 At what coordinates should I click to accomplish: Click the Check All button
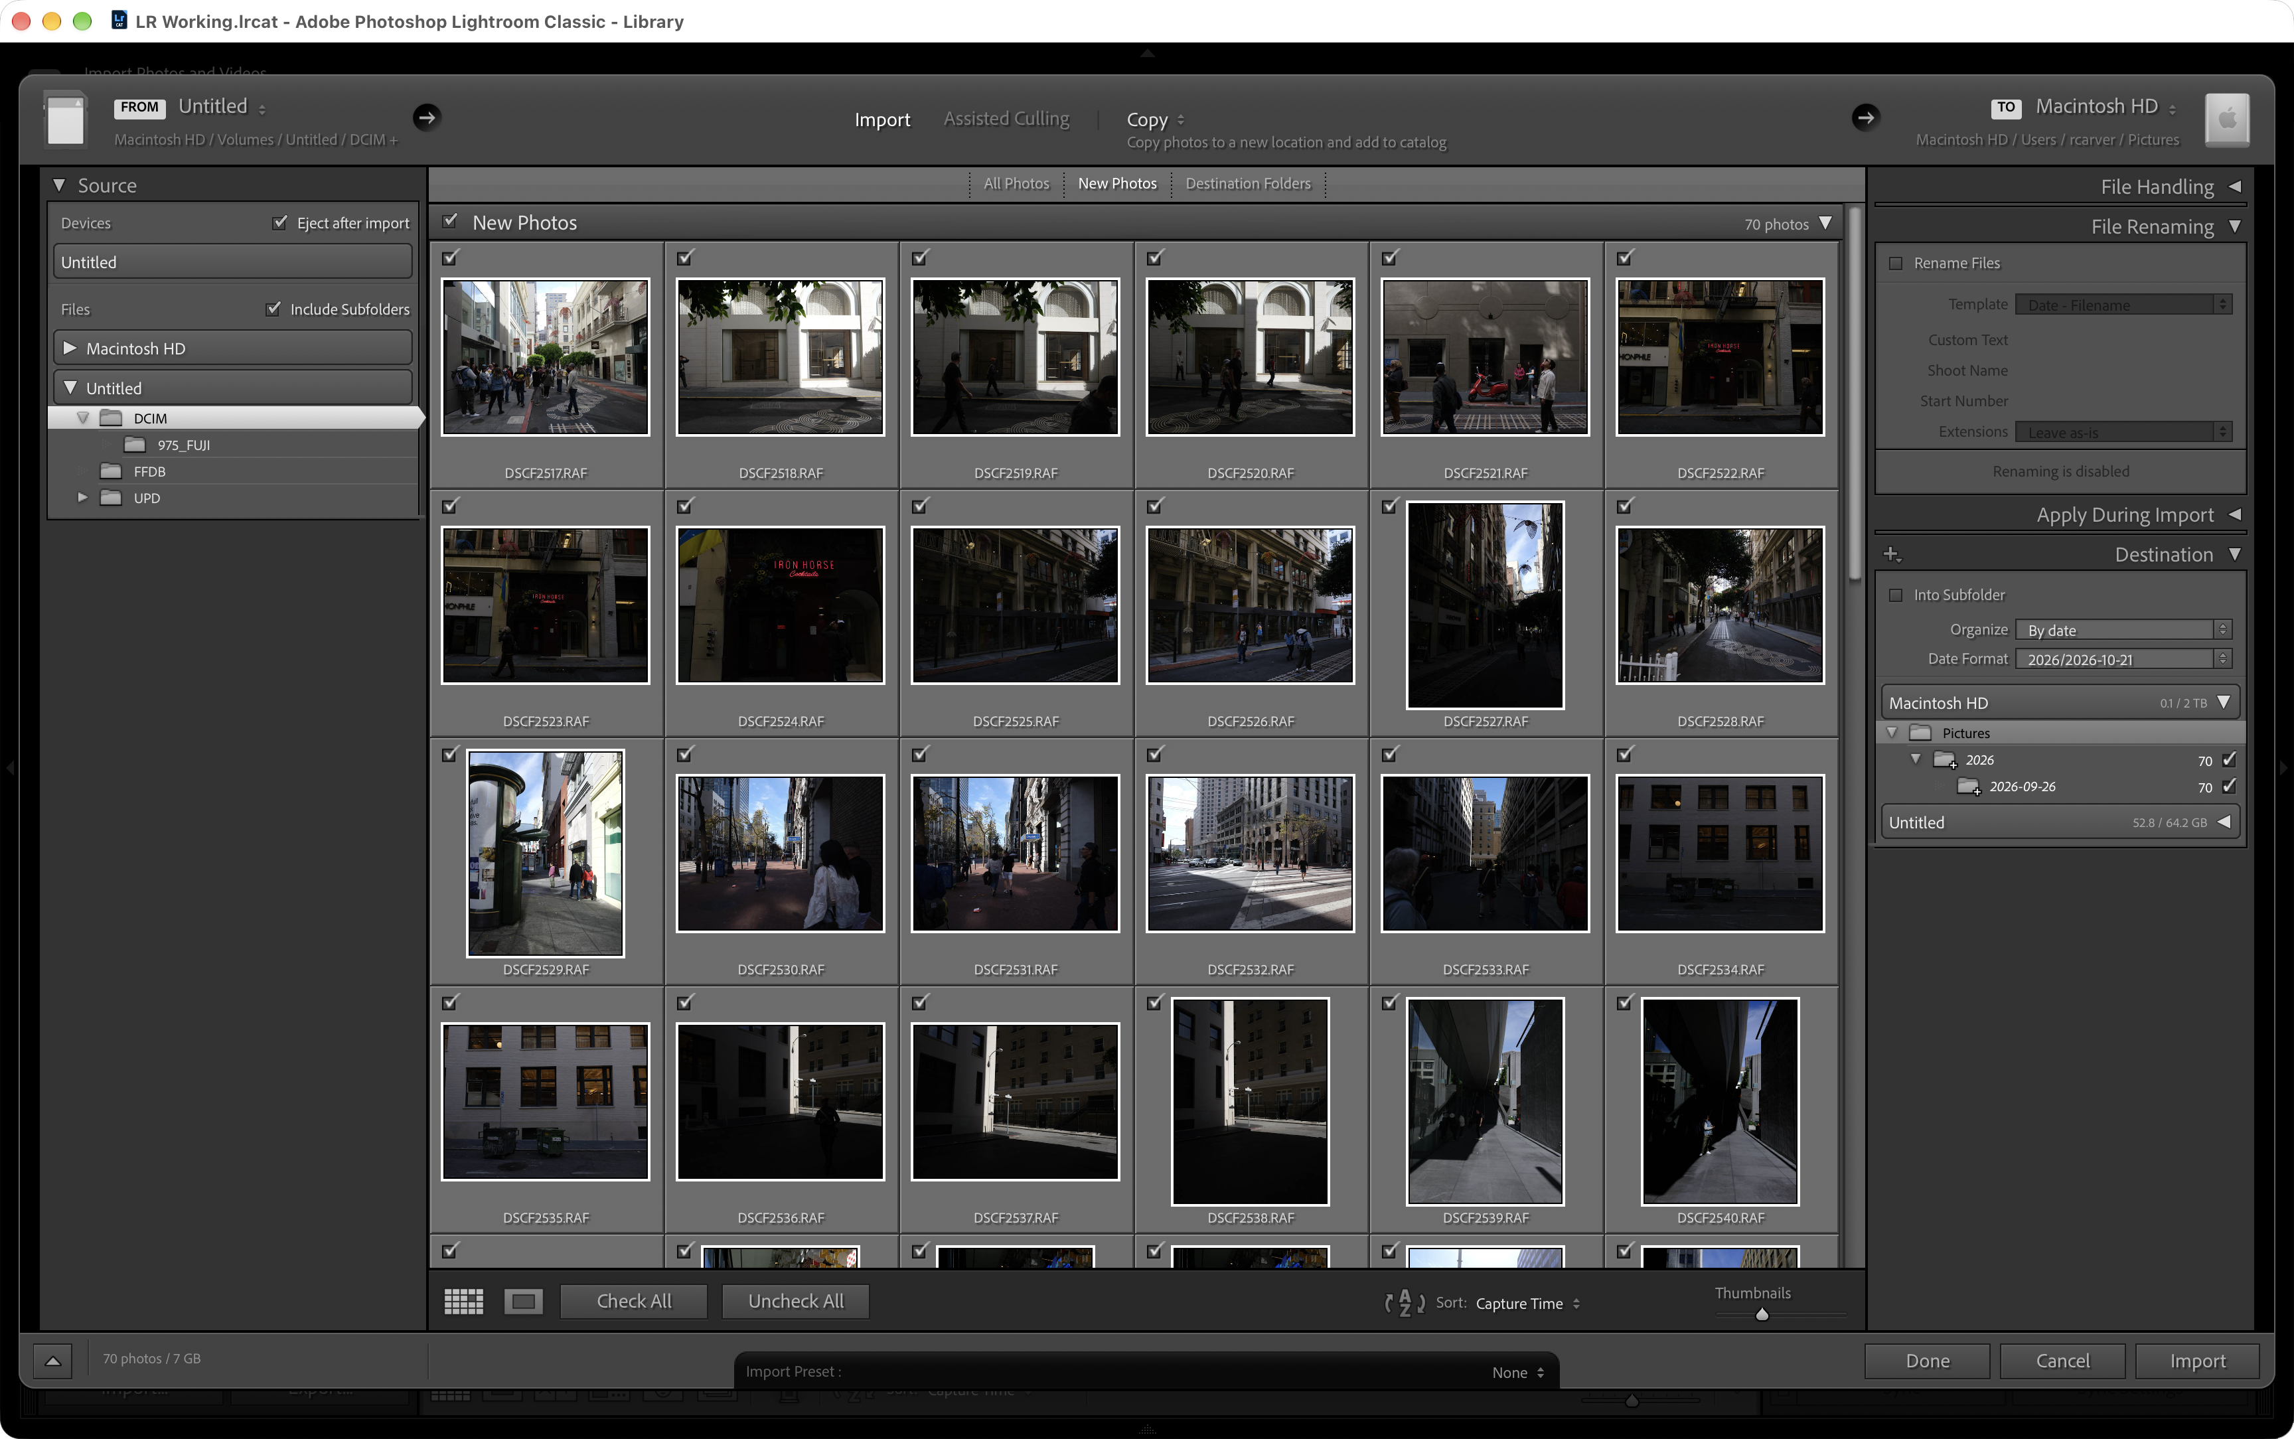[634, 1301]
